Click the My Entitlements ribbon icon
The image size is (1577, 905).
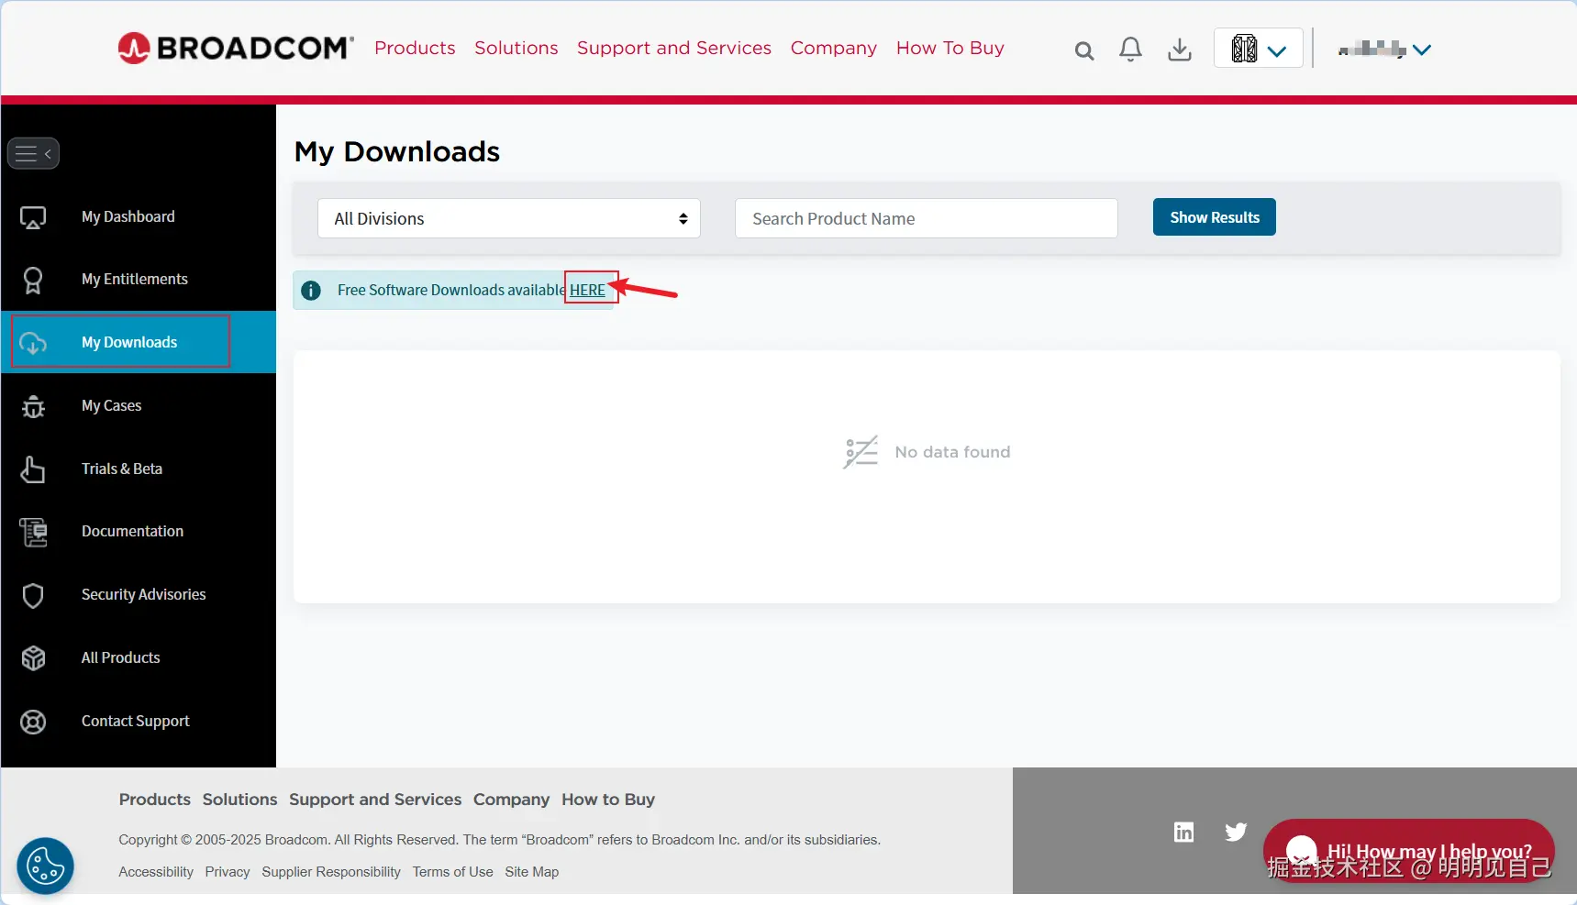click(x=33, y=280)
